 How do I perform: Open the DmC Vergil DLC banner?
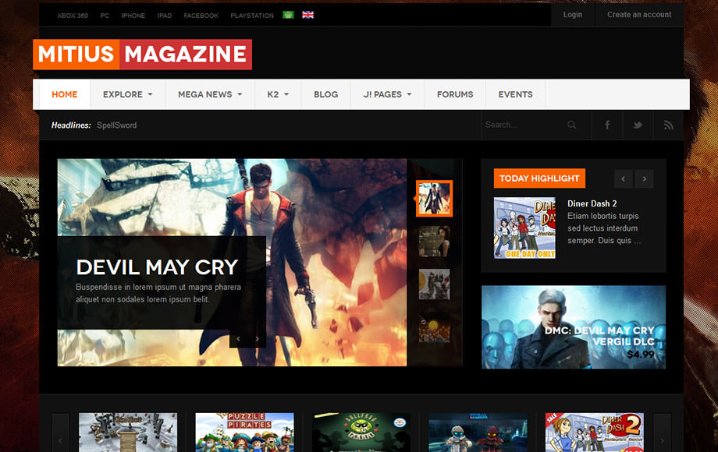574,327
